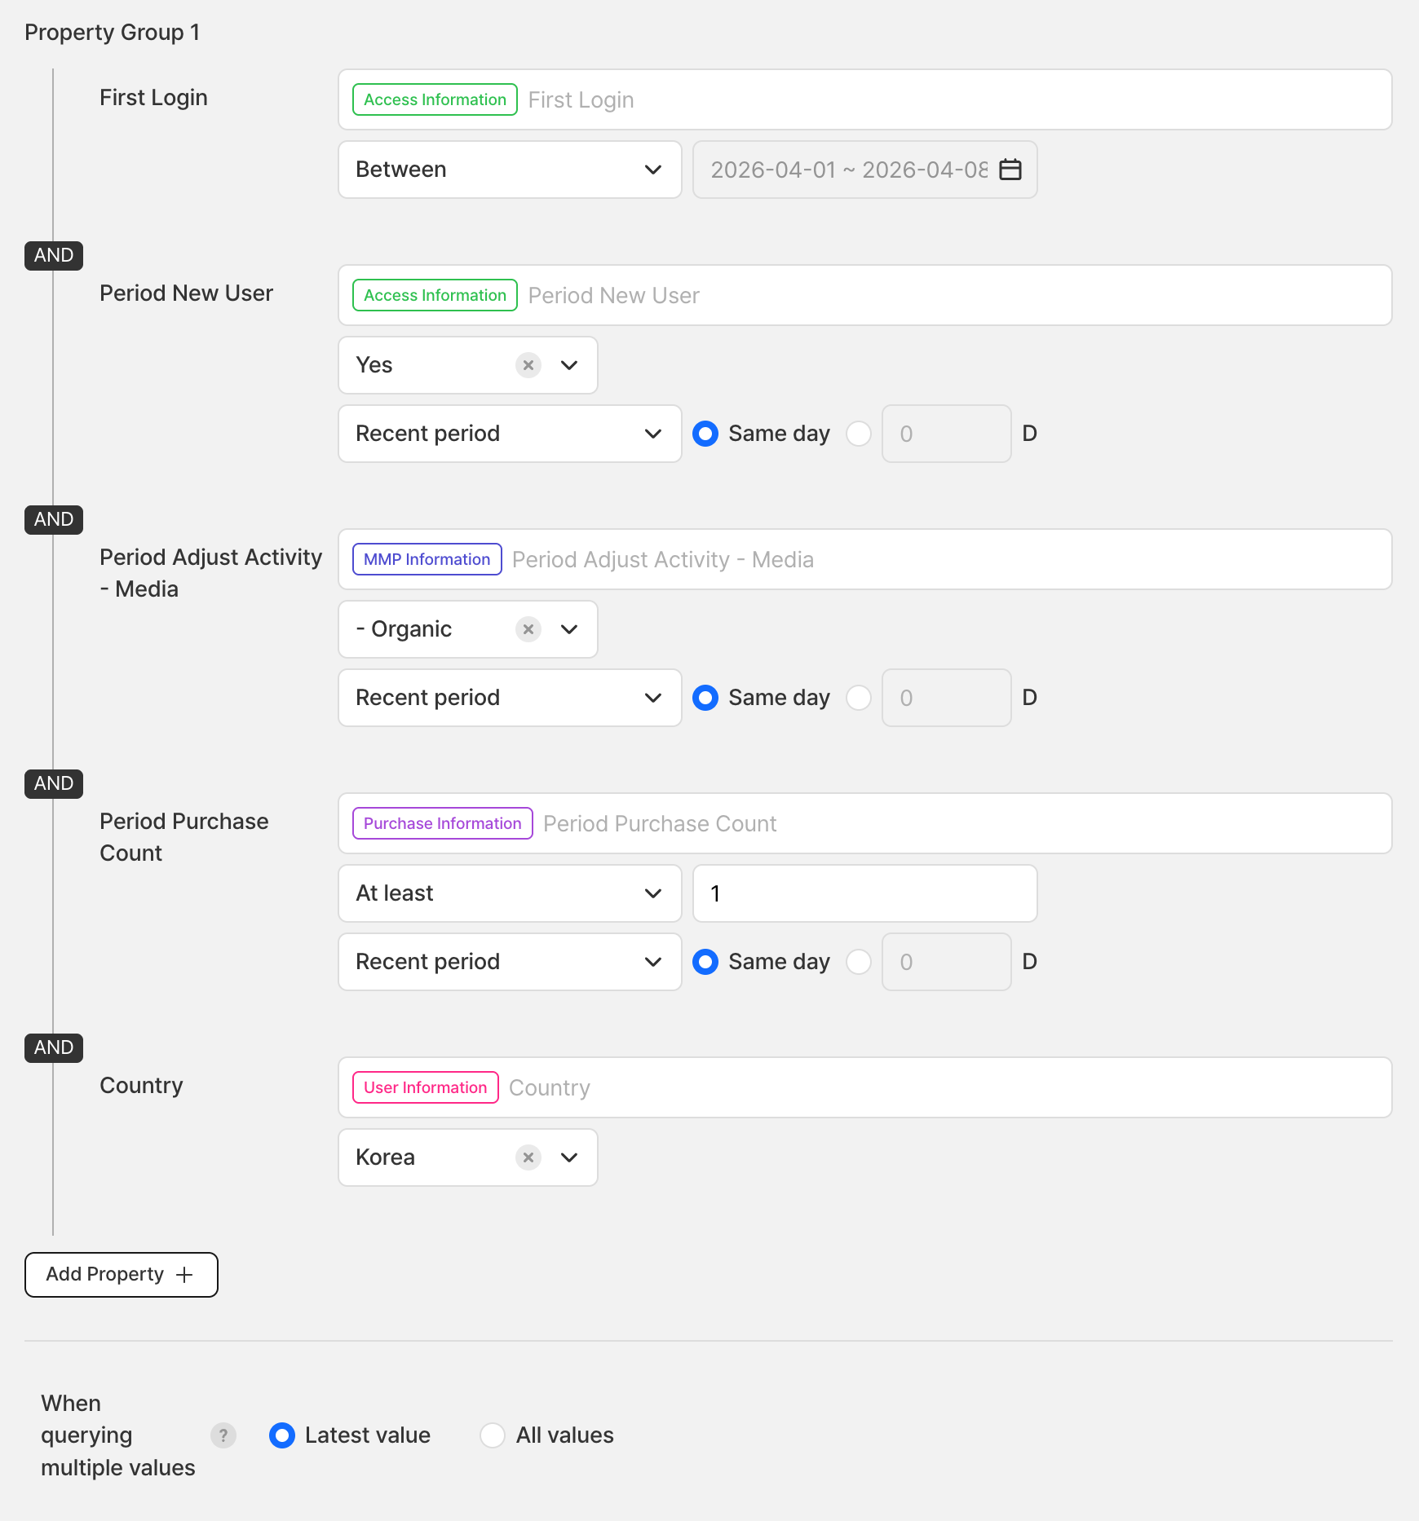This screenshot has width=1419, height=1521.
Task: Click the plus icon in Add Property
Action: pos(185,1275)
